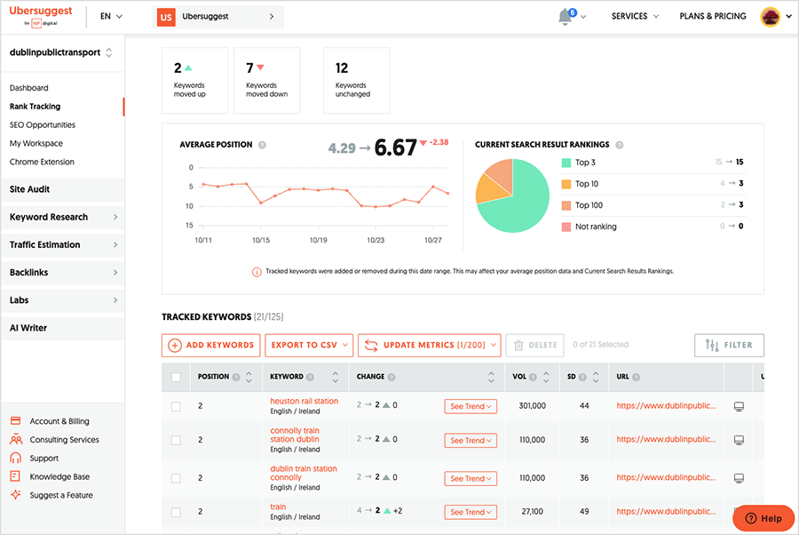Click Support headset icon
Screen dimensions: 799x535
16,458
